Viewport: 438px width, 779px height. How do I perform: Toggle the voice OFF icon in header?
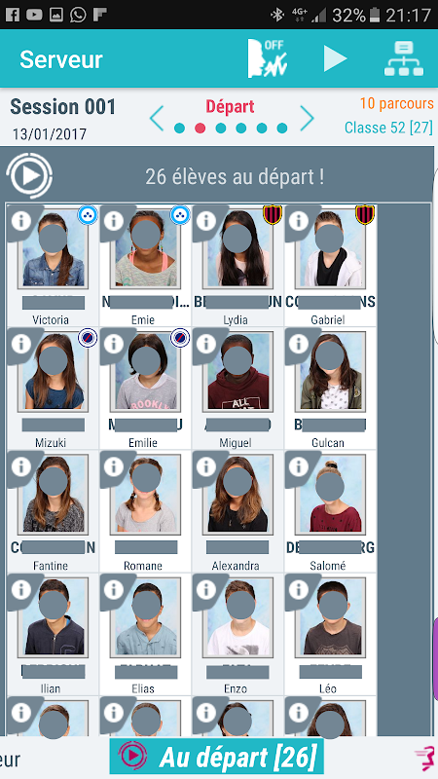pos(268,58)
